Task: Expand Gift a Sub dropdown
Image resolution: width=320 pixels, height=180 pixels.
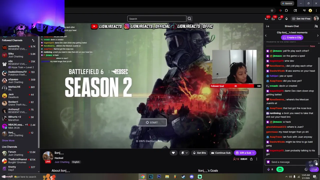Action: tap(253, 153)
